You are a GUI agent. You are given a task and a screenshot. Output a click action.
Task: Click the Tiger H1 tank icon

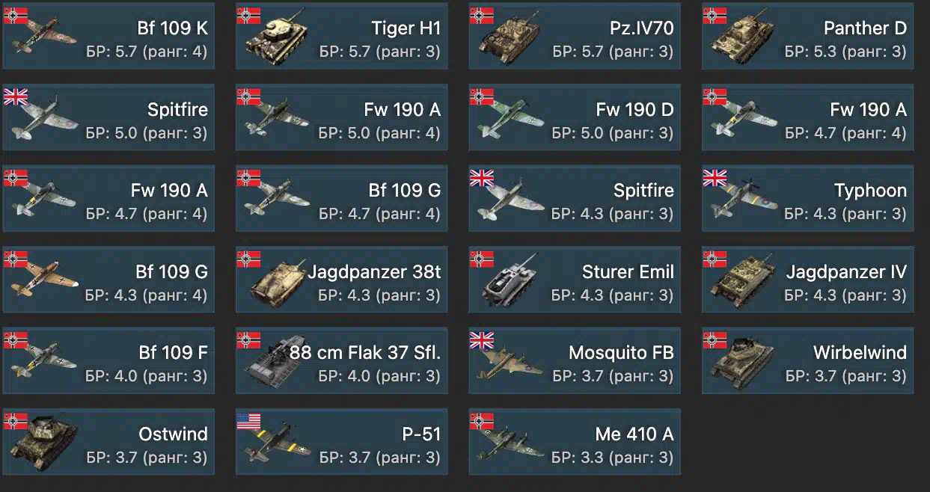coord(275,36)
